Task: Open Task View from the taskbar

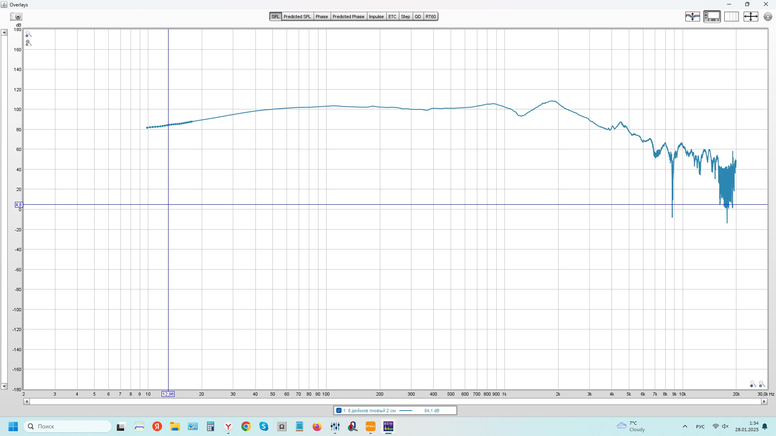Action: [121, 426]
